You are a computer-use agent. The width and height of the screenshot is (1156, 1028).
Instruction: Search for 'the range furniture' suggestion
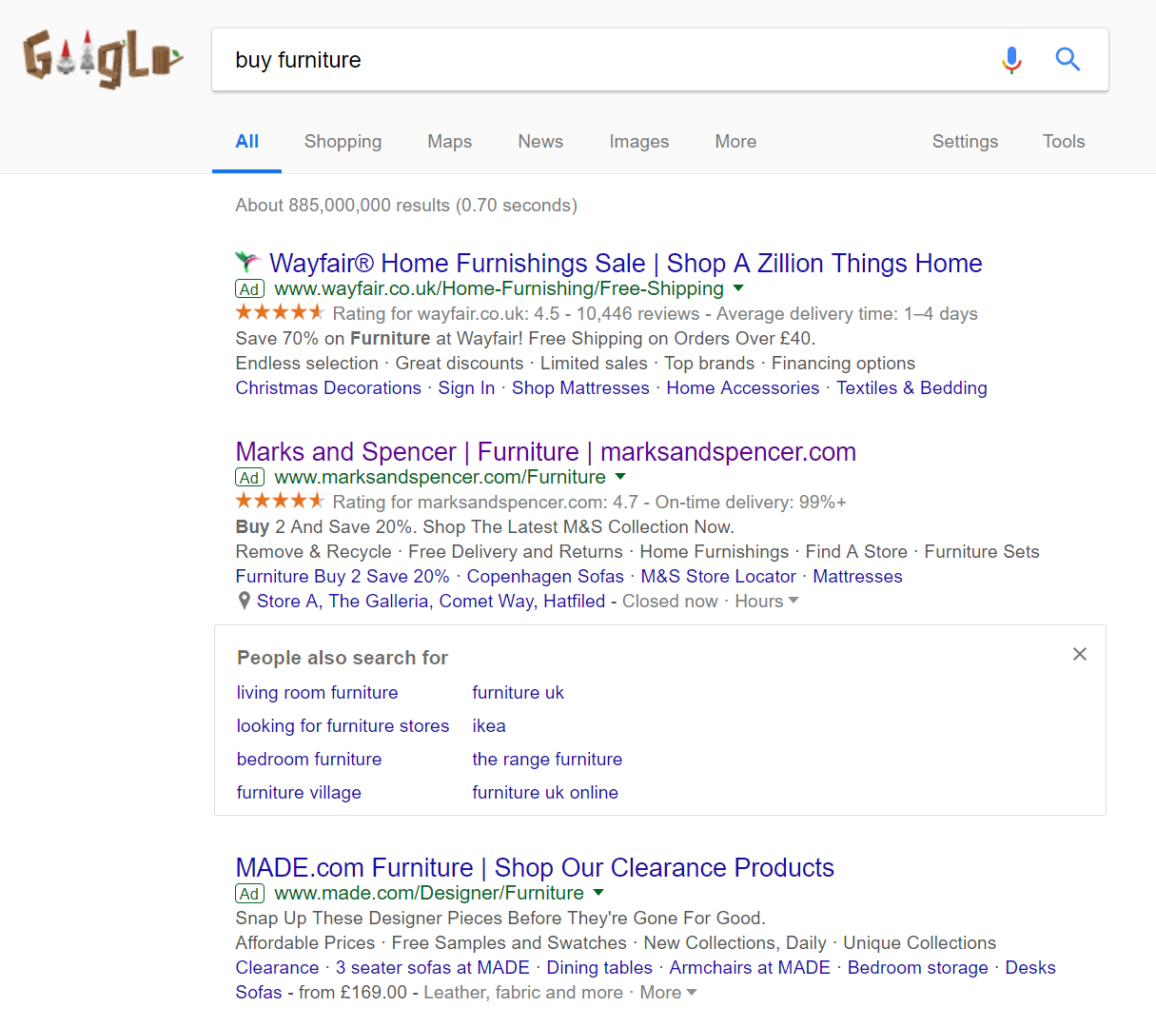tap(547, 759)
